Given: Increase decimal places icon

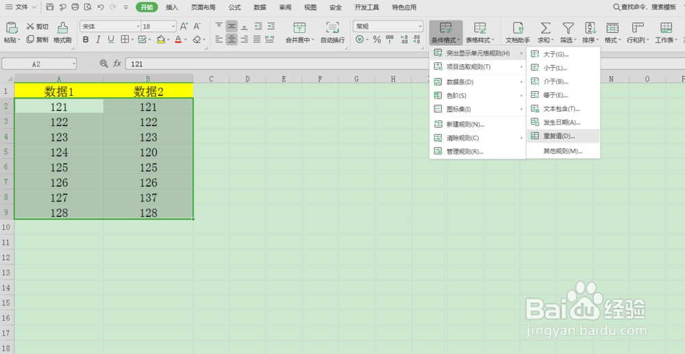Looking at the screenshot, I should [x=404, y=40].
